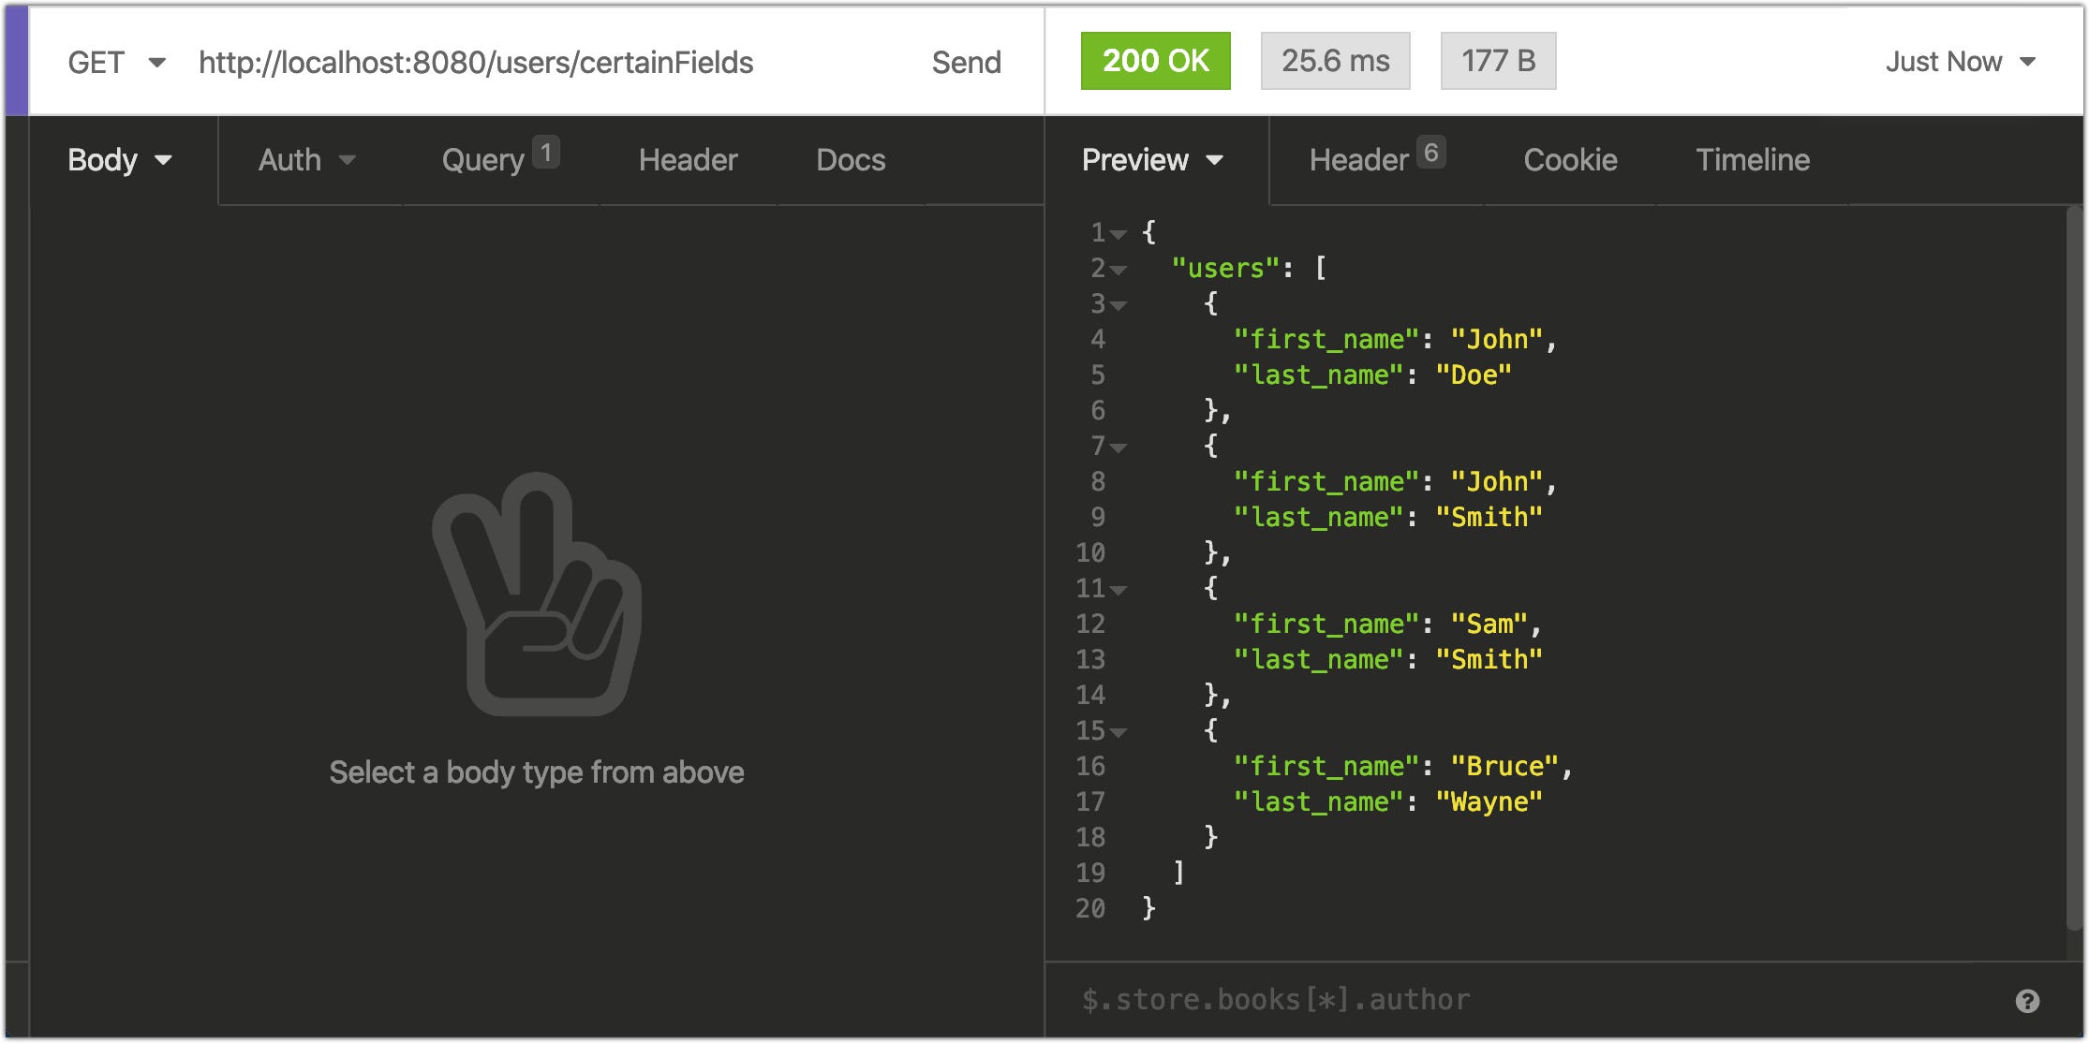Open the GET method dropdown
This screenshot has height=1043, width=2089.
[x=116, y=63]
